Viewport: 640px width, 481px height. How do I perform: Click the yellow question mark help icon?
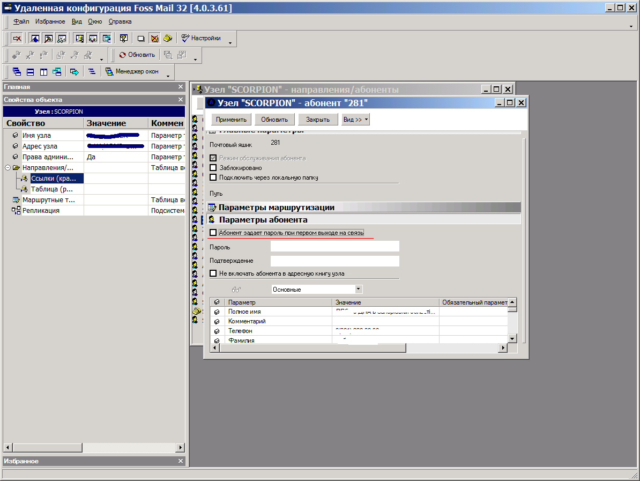124,39
